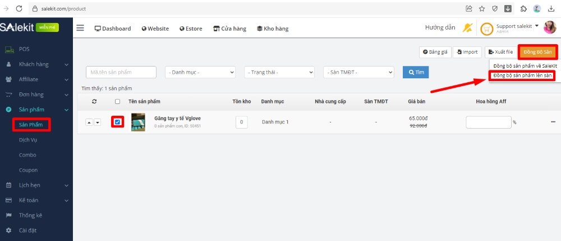Click the move-up arrow for the product

(89, 122)
